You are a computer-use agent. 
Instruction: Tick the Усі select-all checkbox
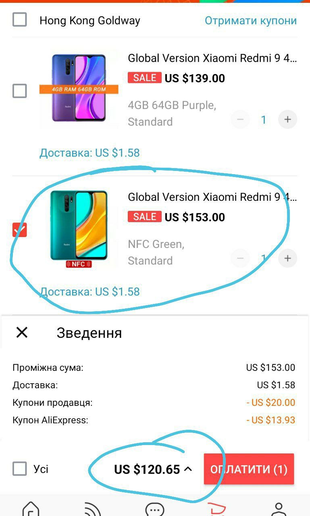pos(20,469)
